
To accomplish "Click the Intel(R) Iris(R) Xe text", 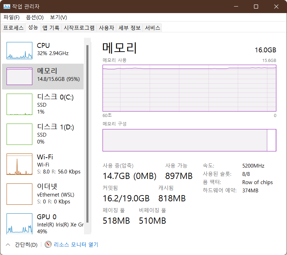I will 60,225.
